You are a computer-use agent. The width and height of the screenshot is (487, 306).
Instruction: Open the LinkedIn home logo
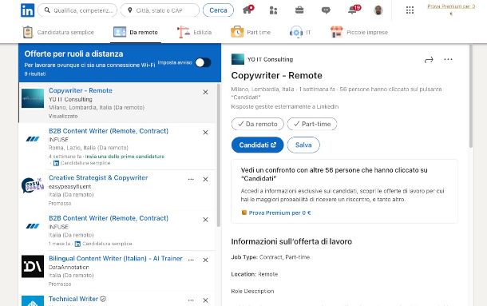(x=27, y=10)
